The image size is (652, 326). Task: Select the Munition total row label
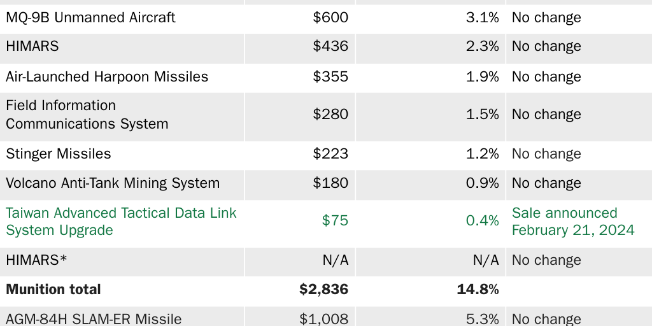pos(53,290)
